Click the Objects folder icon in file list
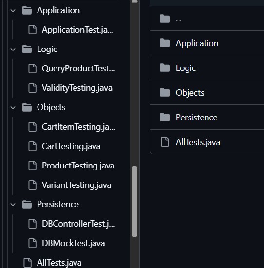 pyautogui.click(x=165, y=92)
